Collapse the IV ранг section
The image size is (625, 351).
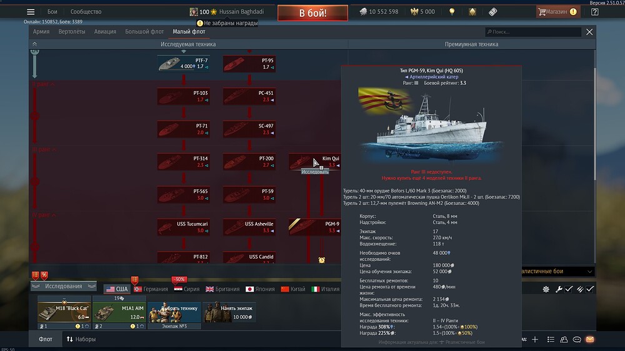44,215
